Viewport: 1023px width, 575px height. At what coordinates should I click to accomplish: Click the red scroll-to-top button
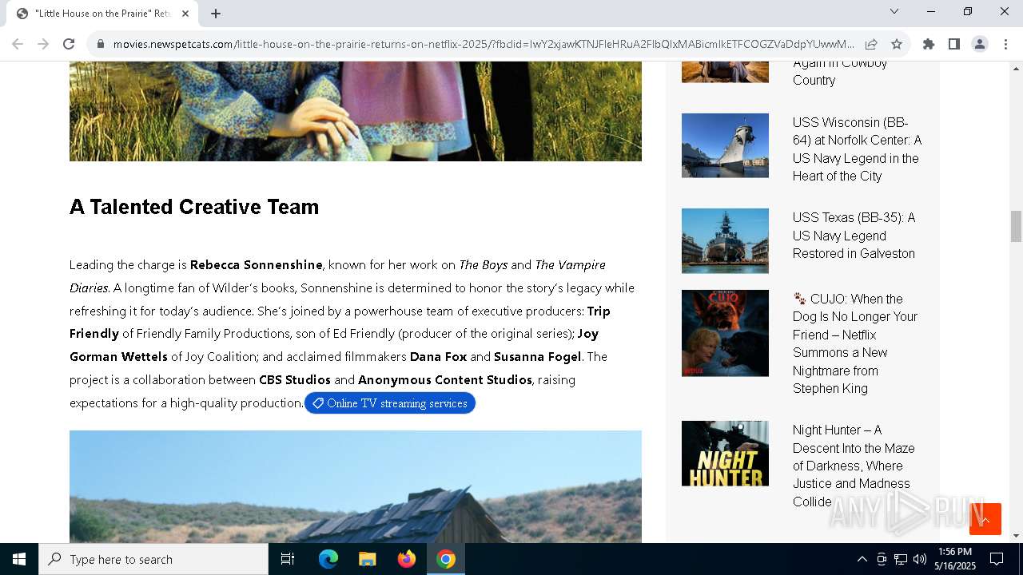pos(985,519)
